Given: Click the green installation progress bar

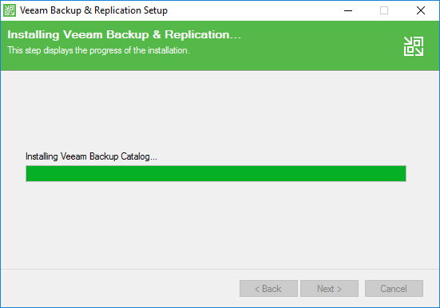Looking at the screenshot, I should click(216, 174).
